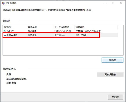Click the 0% 已整理 progress status
The image size is (126, 102).
click(81, 35)
